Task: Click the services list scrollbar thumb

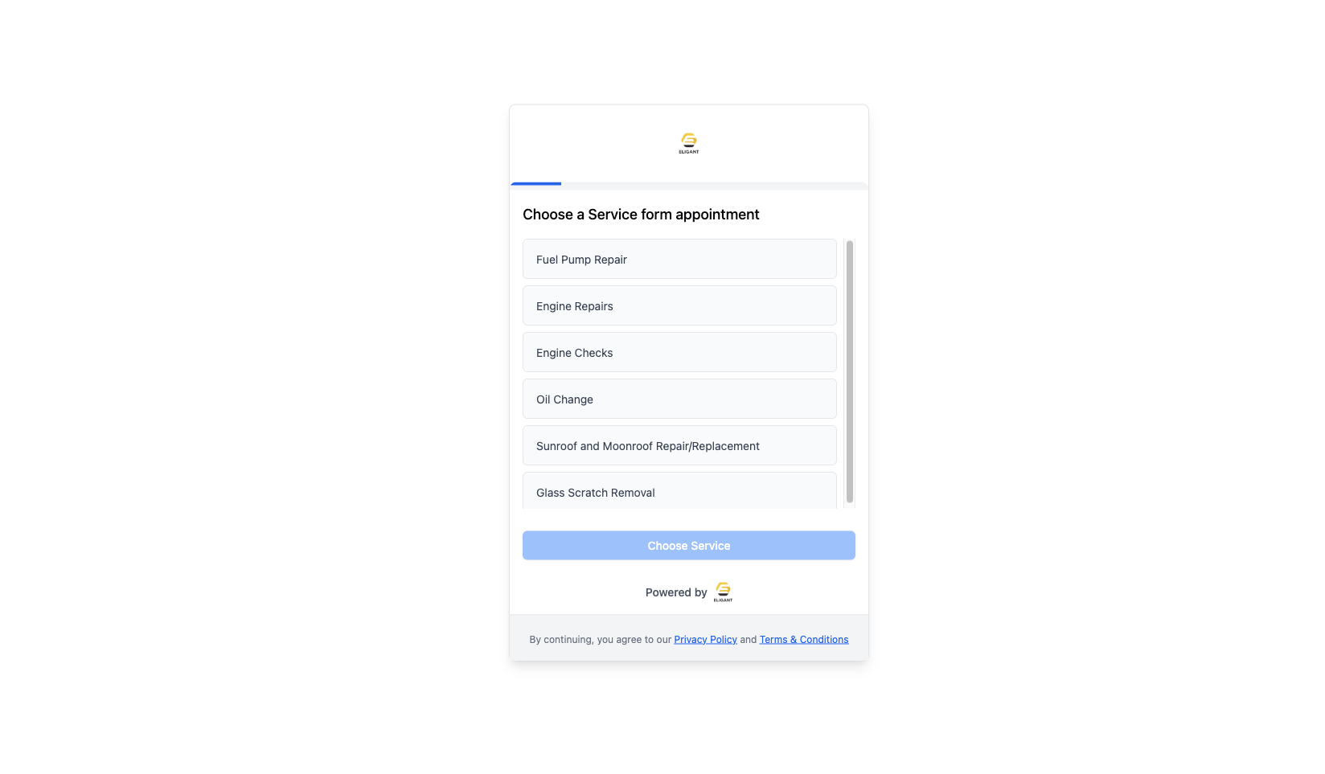Action: (x=849, y=371)
